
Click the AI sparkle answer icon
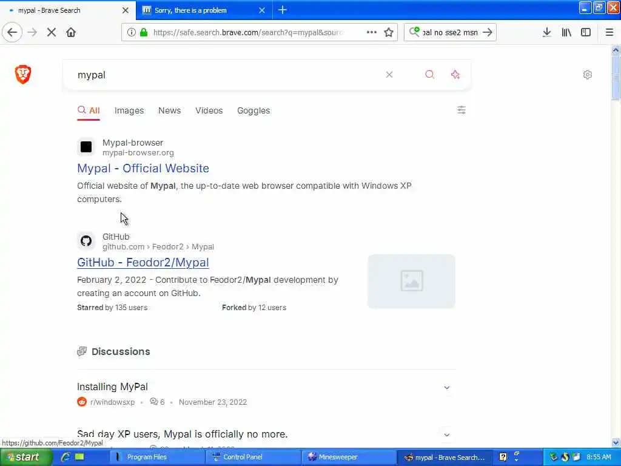[x=455, y=75]
